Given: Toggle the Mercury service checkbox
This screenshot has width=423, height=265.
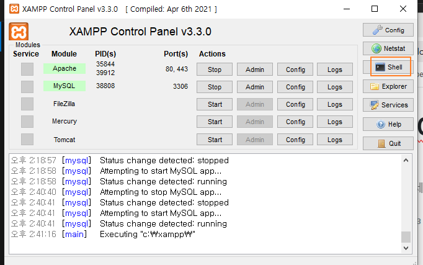Looking at the screenshot, I should (27, 122).
